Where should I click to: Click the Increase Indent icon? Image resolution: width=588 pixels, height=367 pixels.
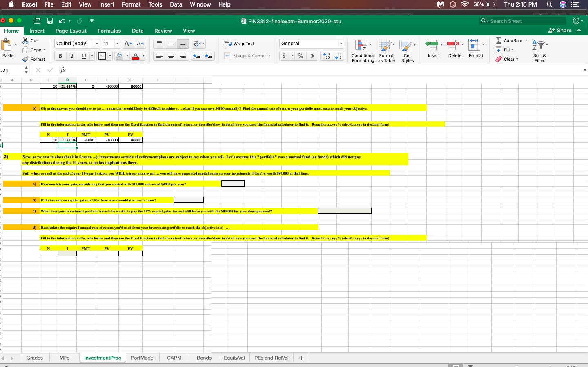208,56
